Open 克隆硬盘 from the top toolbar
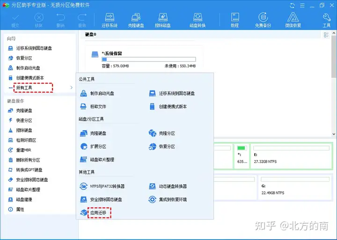 (x=136, y=20)
